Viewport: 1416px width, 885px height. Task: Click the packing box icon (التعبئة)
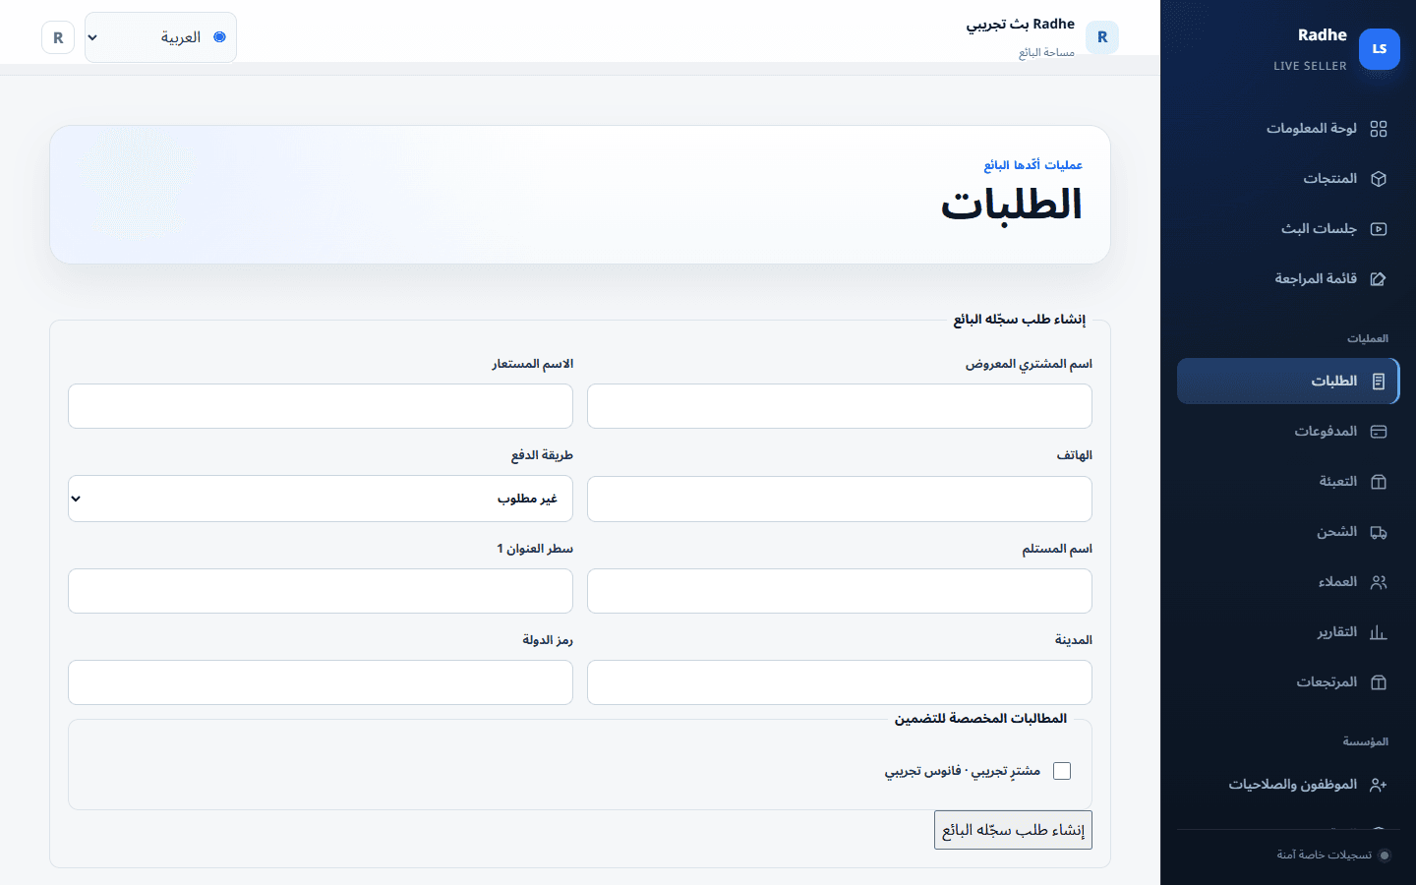click(x=1379, y=482)
